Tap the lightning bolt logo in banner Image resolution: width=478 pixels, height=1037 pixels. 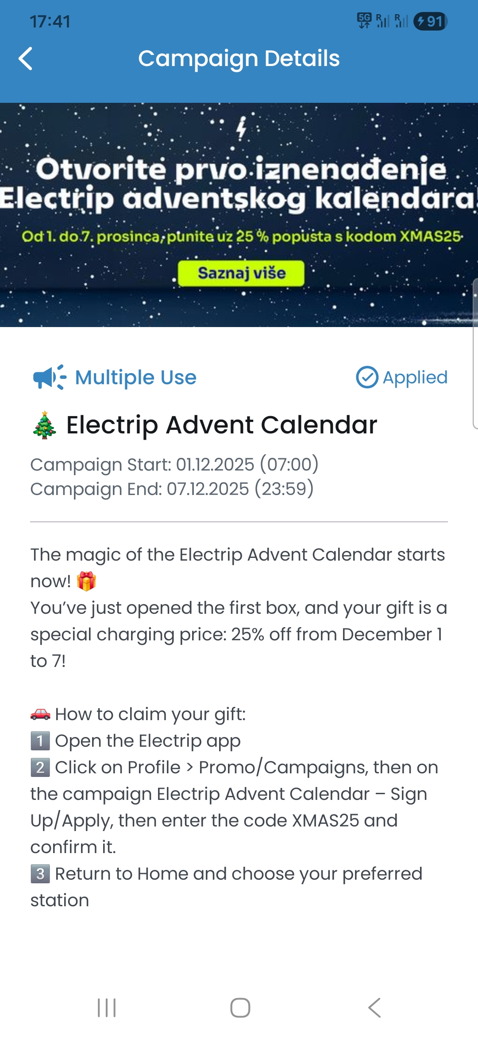click(241, 129)
